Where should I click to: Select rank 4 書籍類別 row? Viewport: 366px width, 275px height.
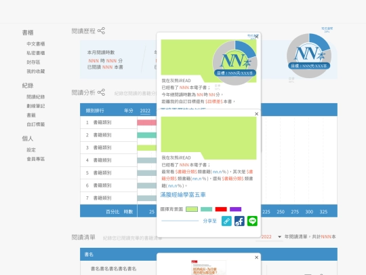click(108, 160)
